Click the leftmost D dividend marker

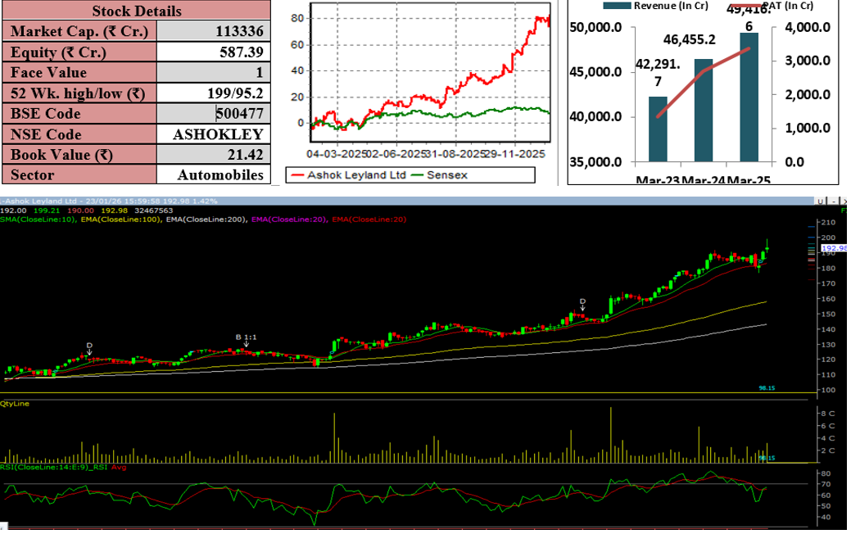tap(90, 346)
